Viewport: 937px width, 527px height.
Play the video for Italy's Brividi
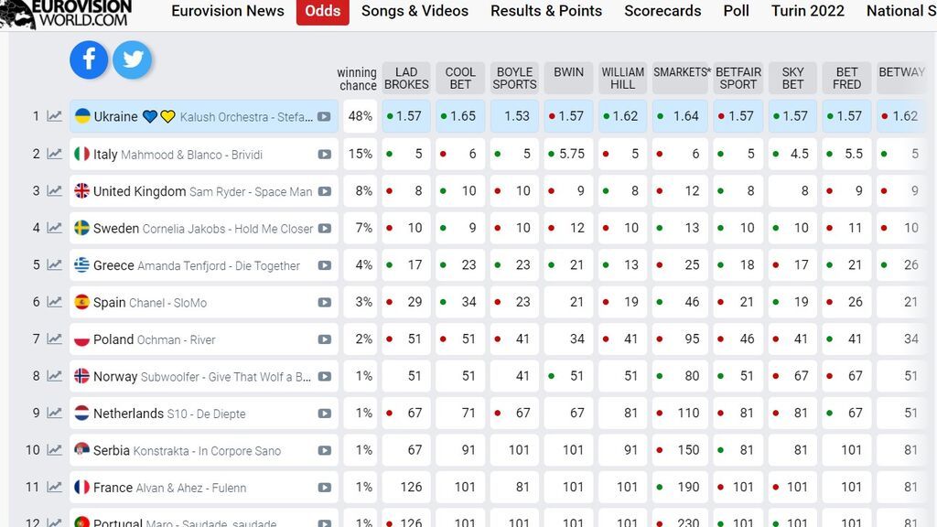point(325,154)
